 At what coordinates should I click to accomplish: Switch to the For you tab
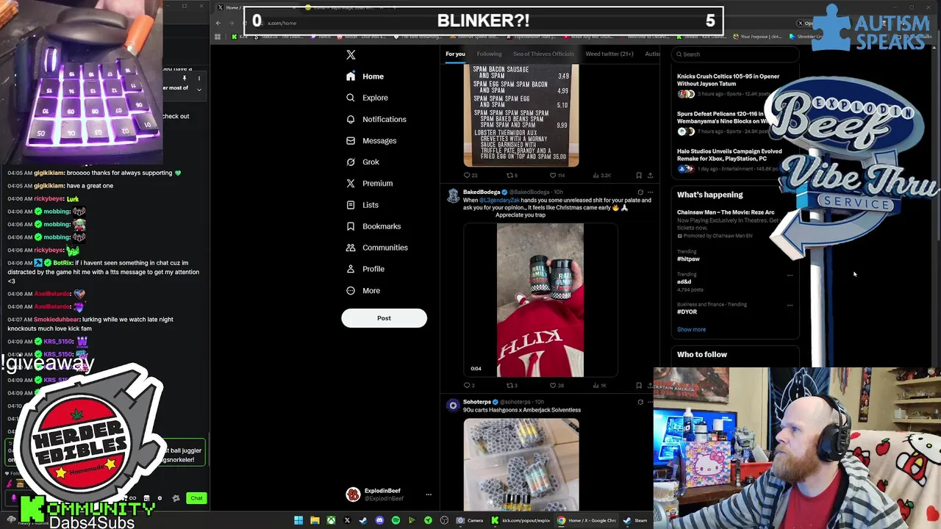[x=455, y=54]
